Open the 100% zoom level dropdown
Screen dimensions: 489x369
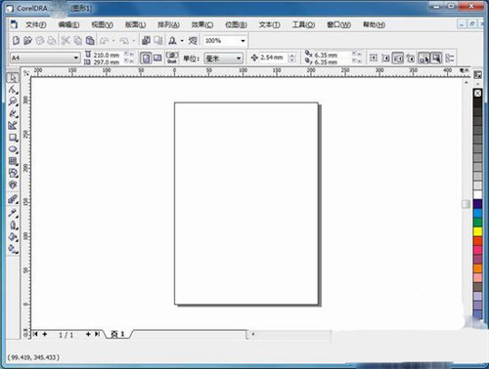pos(243,41)
